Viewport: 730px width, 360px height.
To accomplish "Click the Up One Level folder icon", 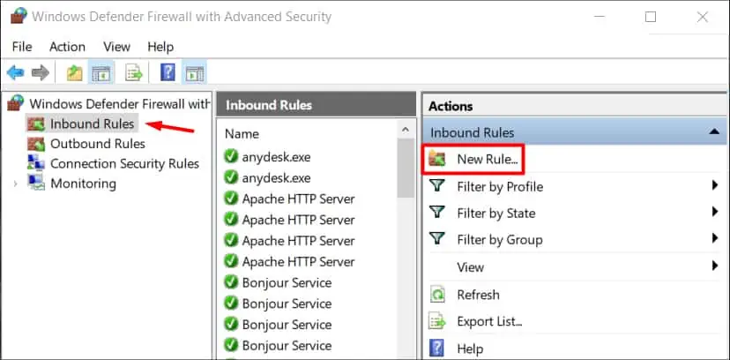I will [74, 73].
